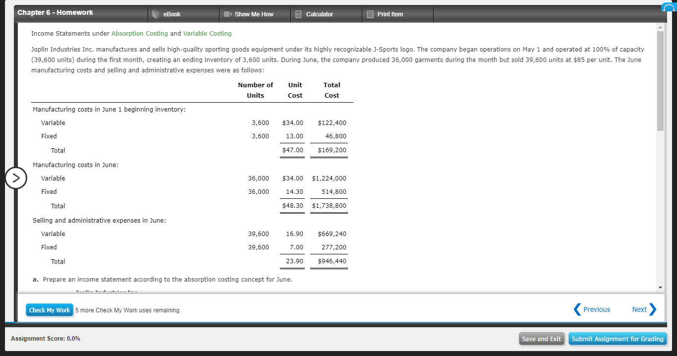Click 'Manufacturing costs in June:' row label
The image size is (677, 356).
pyautogui.click(x=75, y=165)
